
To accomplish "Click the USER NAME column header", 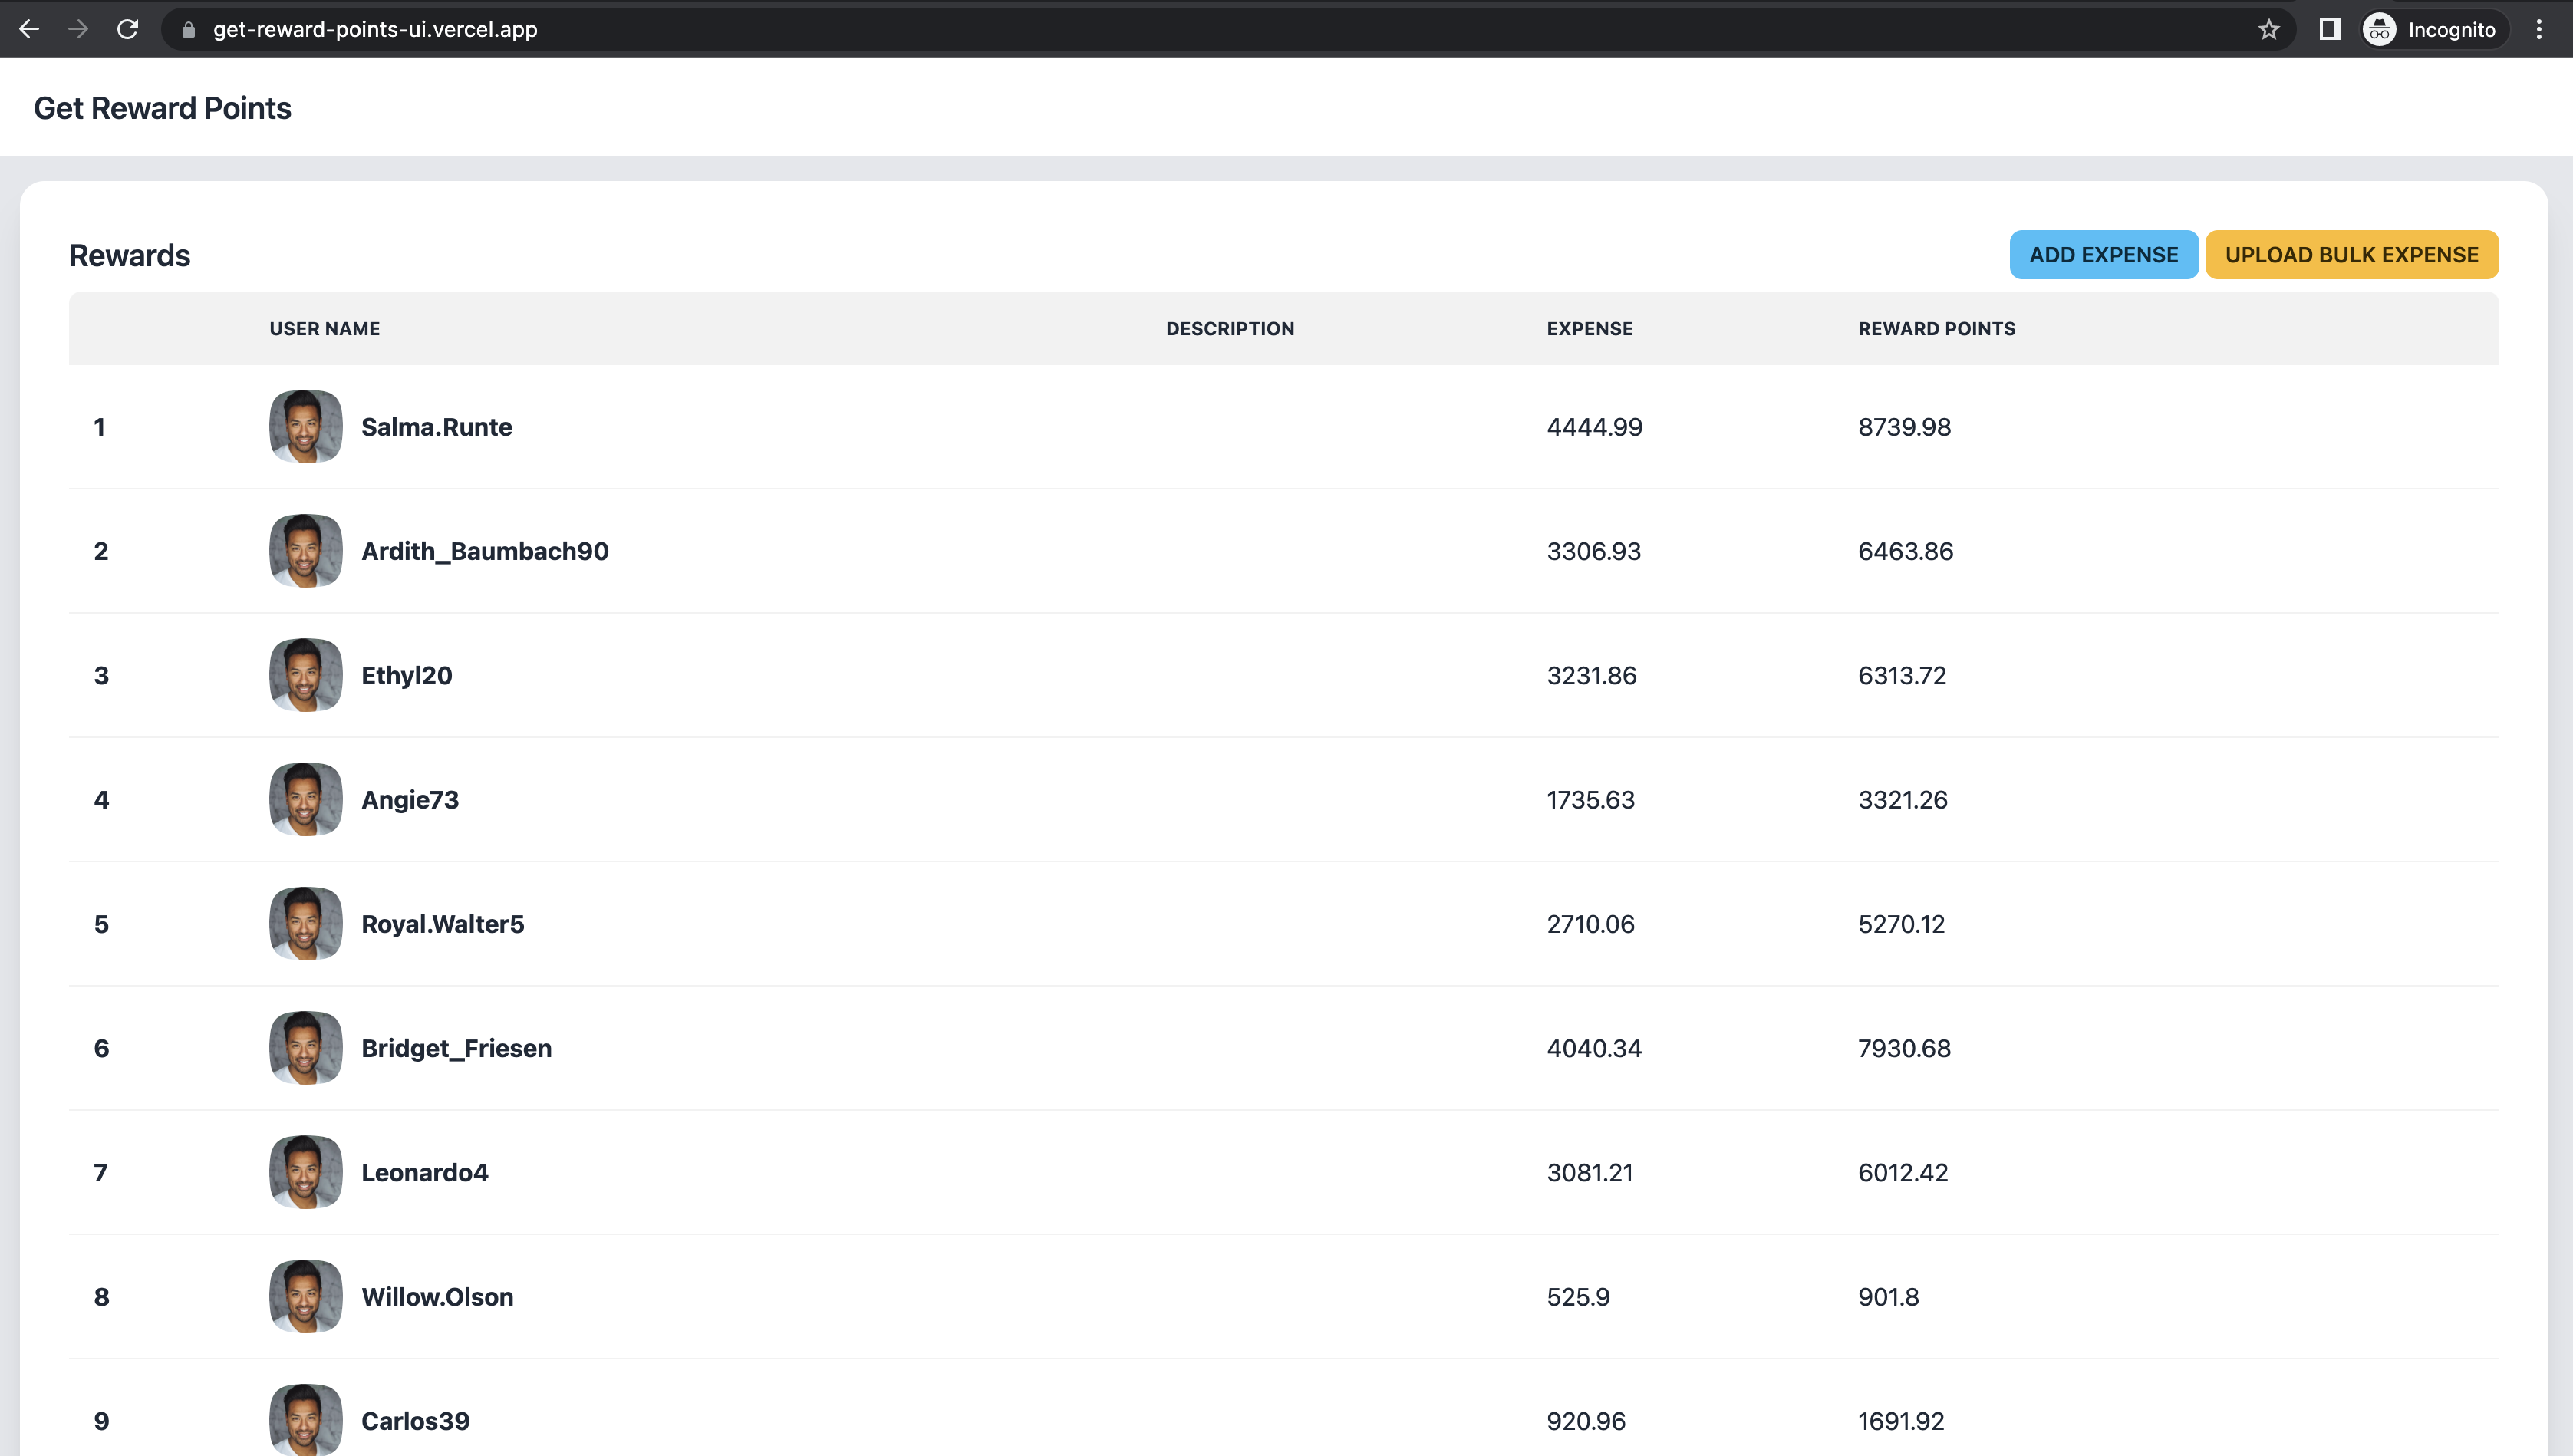I will tap(324, 329).
